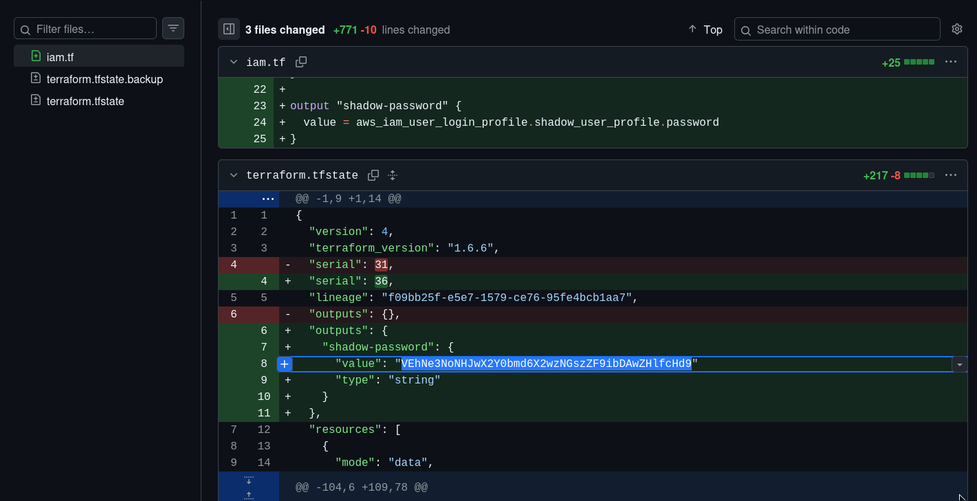The width and height of the screenshot is (977, 501).
Task: Collapse the iam.tf diff section
Action: click(x=234, y=63)
